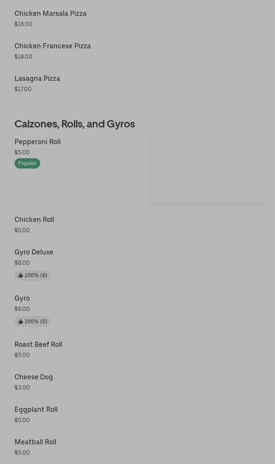Open the Roast Beef Roll item
Viewport: 275px width, 464px height.
tap(38, 345)
